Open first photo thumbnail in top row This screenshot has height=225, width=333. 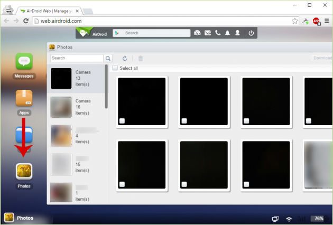coord(142,102)
